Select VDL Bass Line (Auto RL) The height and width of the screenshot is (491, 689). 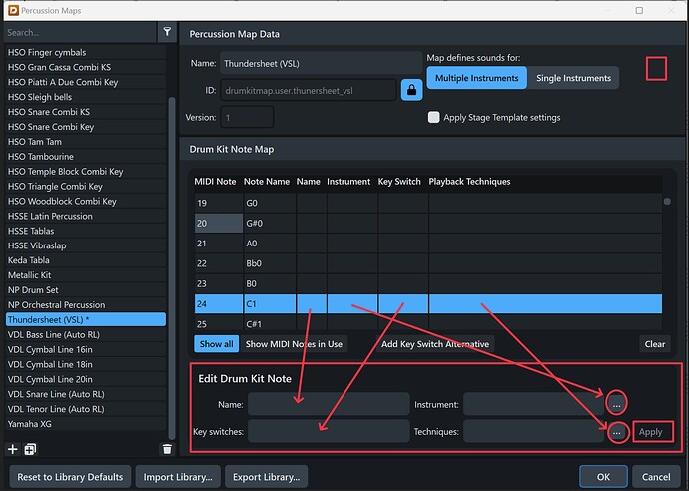pyautogui.click(x=86, y=334)
